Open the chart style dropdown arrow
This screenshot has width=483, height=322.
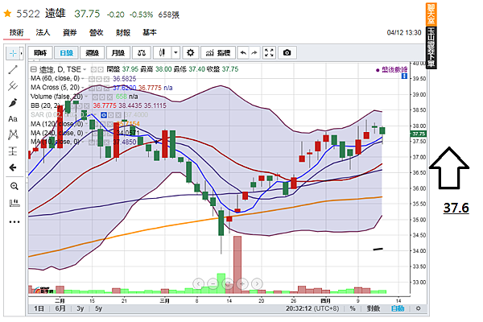[x=175, y=52]
